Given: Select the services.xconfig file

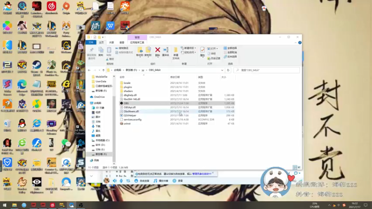Looking at the screenshot, I should [x=177, y=119].
